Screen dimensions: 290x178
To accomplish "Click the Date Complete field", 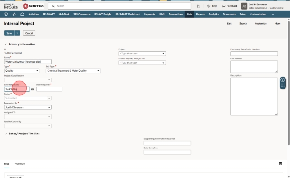I will click(167, 152).
